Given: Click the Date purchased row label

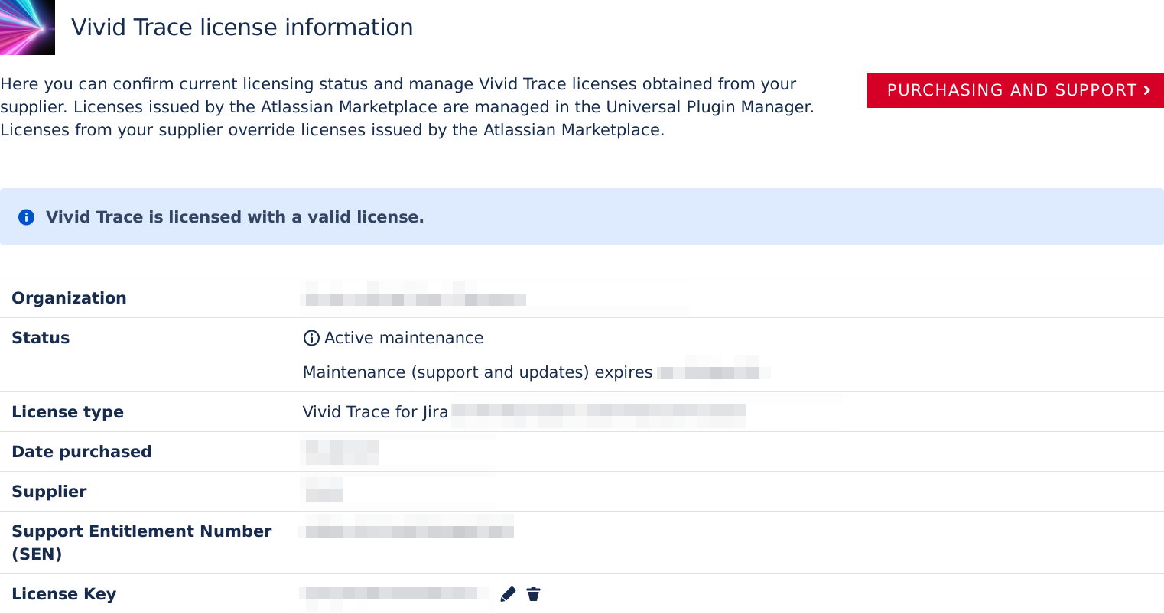Looking at the screenshot, I should (82, 452).
